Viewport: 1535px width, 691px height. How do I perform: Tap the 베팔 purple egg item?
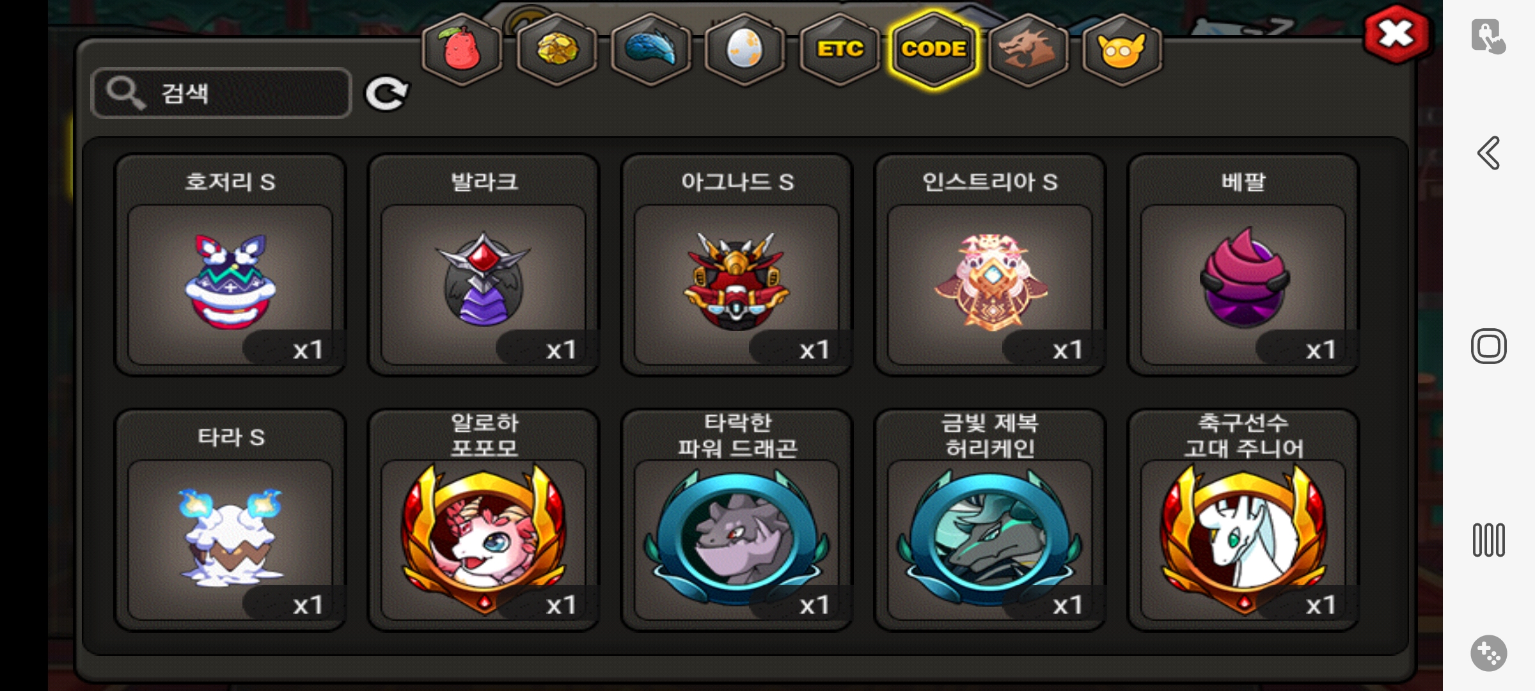1243,265
